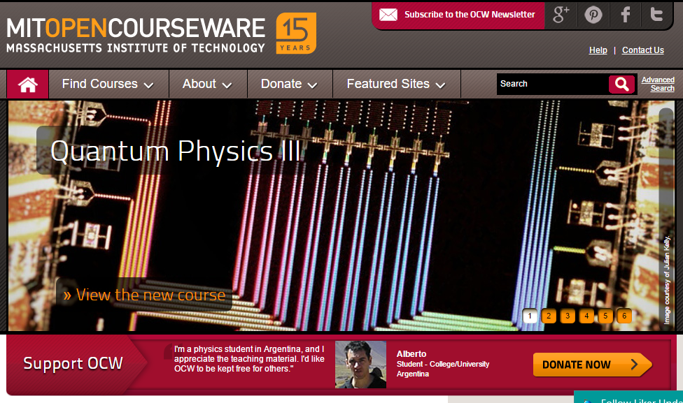Share the page on Facebook
The width and height of the screenshot is (683, 403).
pyautogui.click(x=625, y=15)
